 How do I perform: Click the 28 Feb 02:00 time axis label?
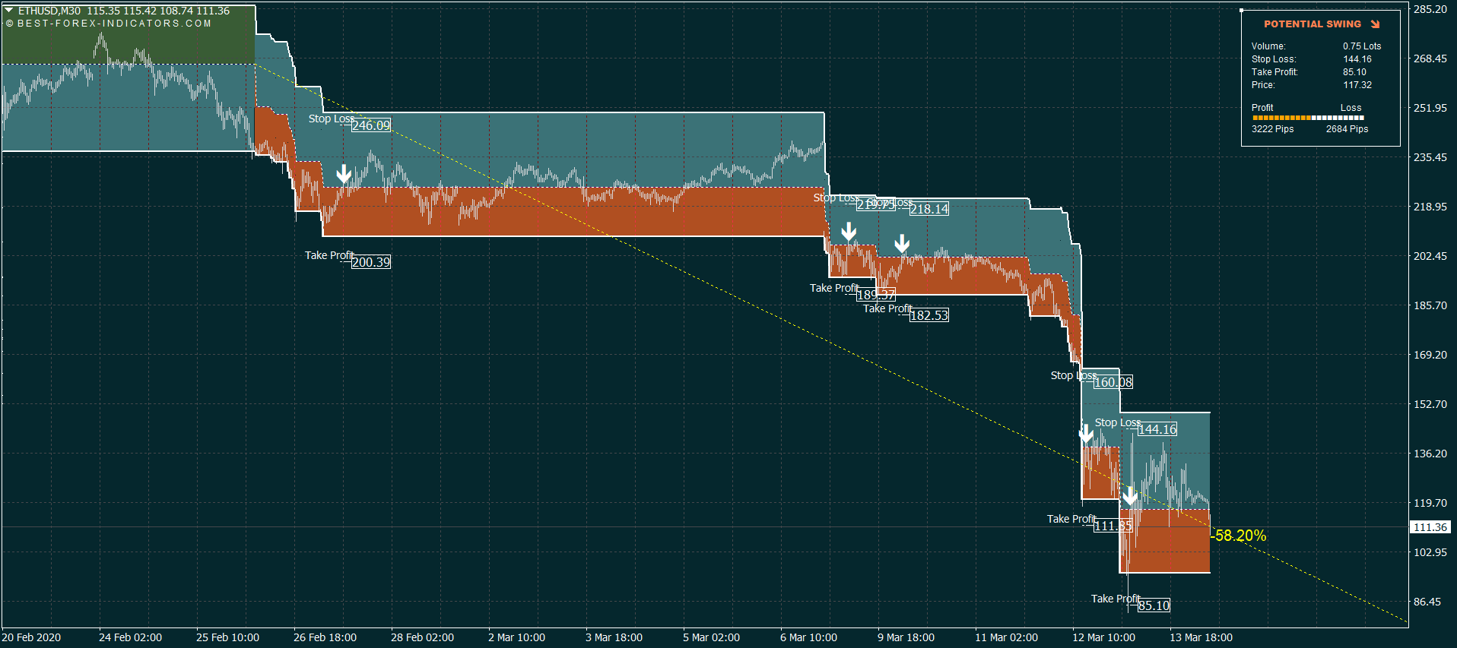pos(422,637)
